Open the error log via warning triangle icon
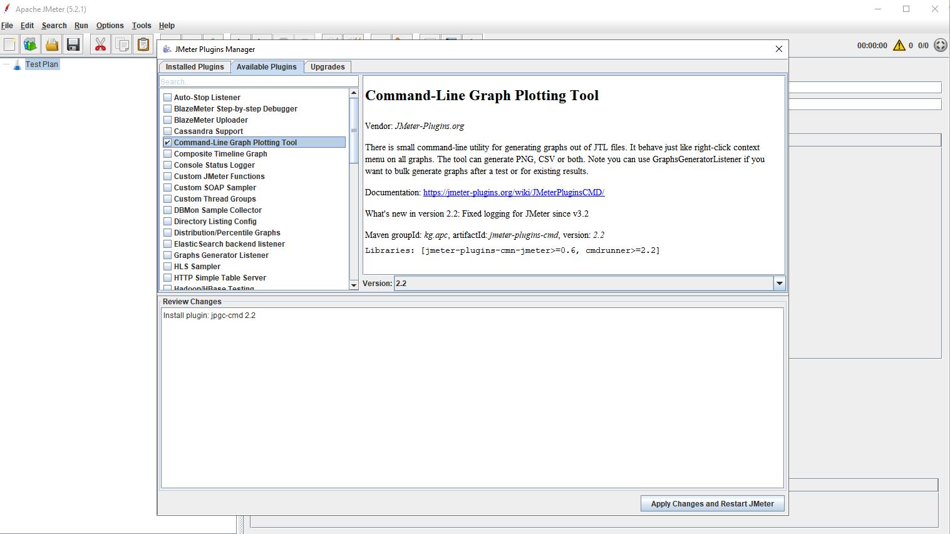Image resolution: width=950 pixels, height=534 pixels. (x=900, y=44)
